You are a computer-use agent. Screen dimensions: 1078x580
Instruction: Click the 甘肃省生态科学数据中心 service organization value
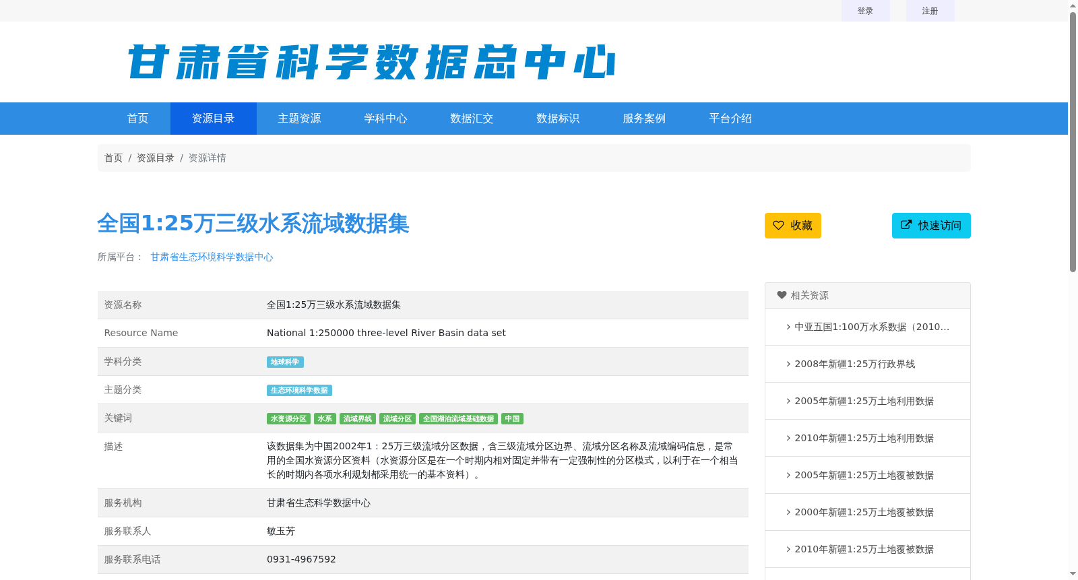(x=319, y=503)
